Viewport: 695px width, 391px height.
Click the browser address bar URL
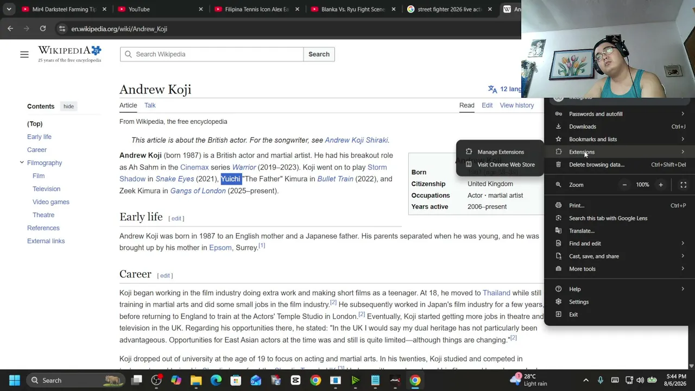tap(119, 29)
